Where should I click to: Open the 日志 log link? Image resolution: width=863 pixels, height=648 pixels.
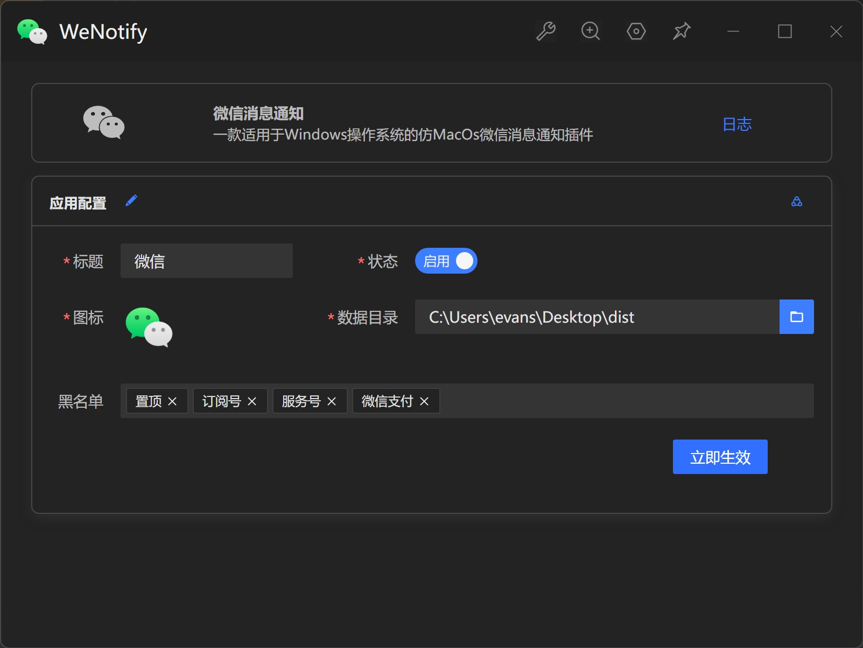(x=737, y=124)
